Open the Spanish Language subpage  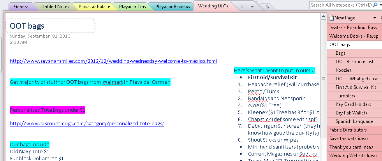click(x=354, y=121)
